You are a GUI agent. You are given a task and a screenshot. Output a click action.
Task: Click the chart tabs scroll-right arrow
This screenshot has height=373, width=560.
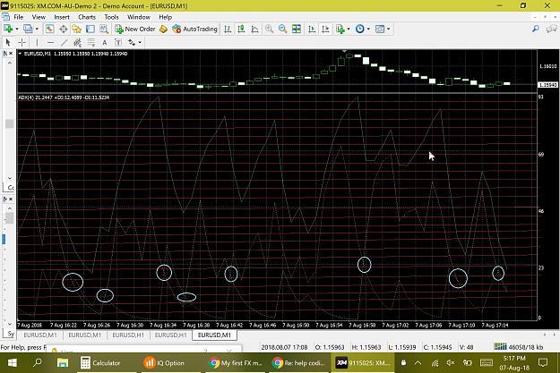(555, 335)
